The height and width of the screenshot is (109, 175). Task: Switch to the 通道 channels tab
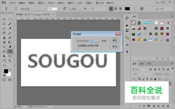click(x=142, y=64)
